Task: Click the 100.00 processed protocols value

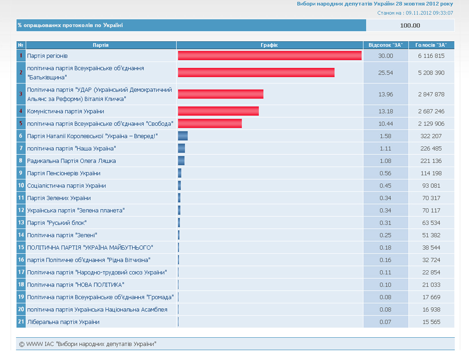Action: [410, 25]
